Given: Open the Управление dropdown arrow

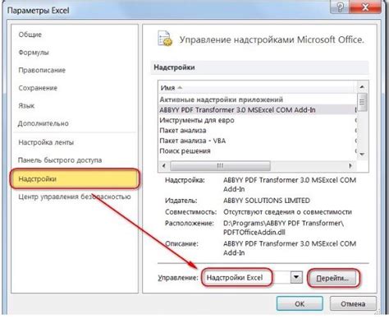Looking at the screenshot, I should pos(296,278).
